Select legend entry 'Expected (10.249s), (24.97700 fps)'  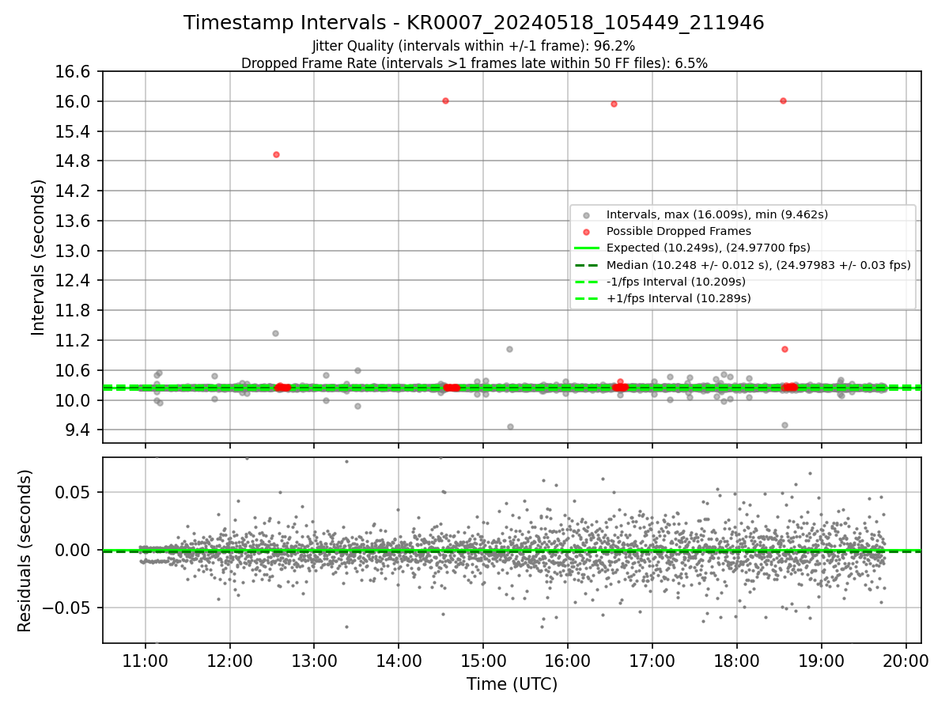709,248
